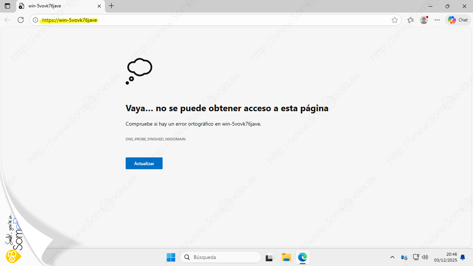473x266 pixels.
Task: Show hidden system tray icons
Action: point(392,257)
